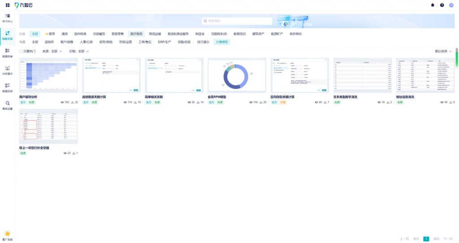459x243 pixels.
Task: Open 分析展示 from the sidebar
Action: [7, 70]
